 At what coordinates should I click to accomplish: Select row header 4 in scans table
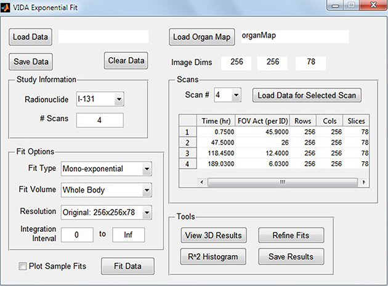(188, 164)
